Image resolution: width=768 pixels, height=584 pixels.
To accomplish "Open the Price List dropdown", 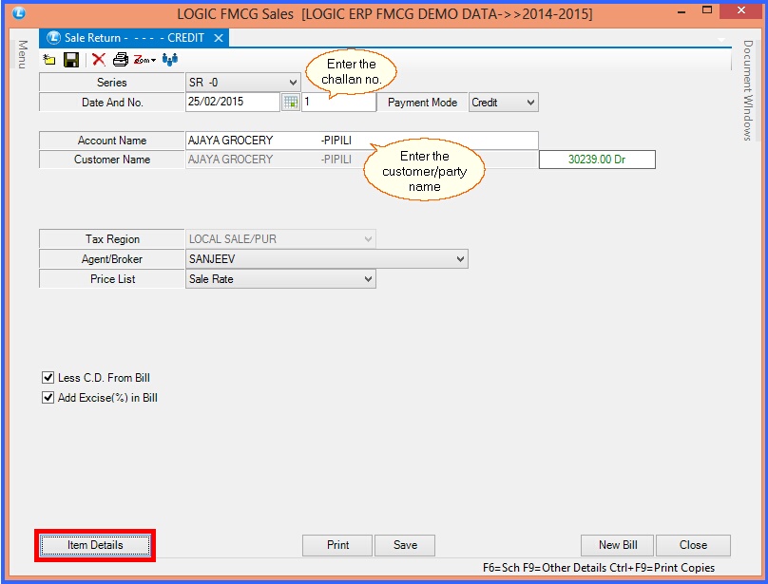I will coord(368,279).
